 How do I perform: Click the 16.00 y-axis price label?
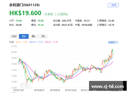14,76
